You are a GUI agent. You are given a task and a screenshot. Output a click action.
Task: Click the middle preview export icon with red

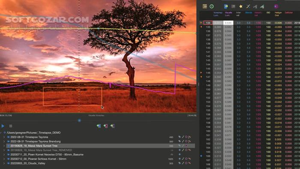click(105, 126)
